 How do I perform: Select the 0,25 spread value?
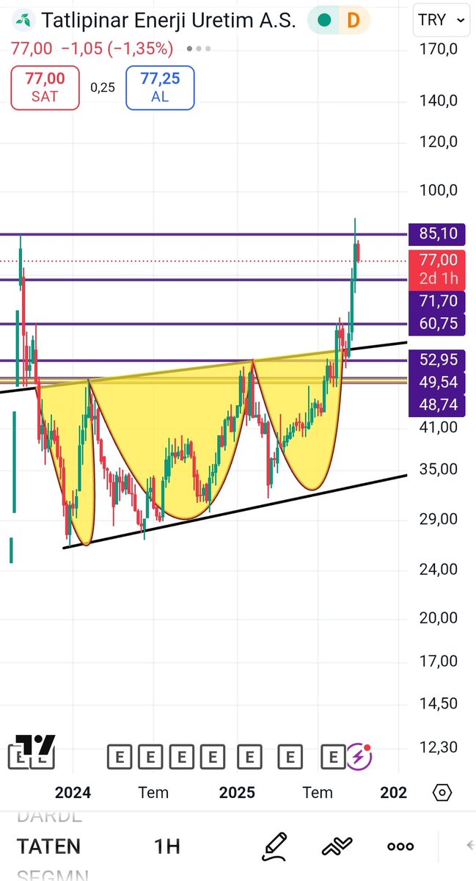[103, 87]
